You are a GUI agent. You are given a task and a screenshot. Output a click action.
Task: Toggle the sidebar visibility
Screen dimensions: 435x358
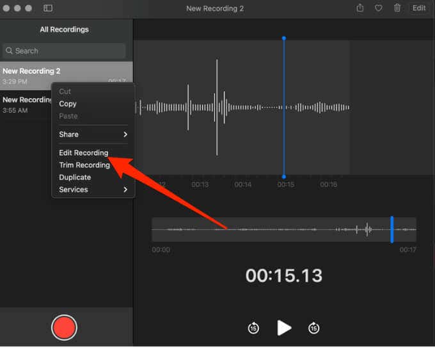(48, 8)
